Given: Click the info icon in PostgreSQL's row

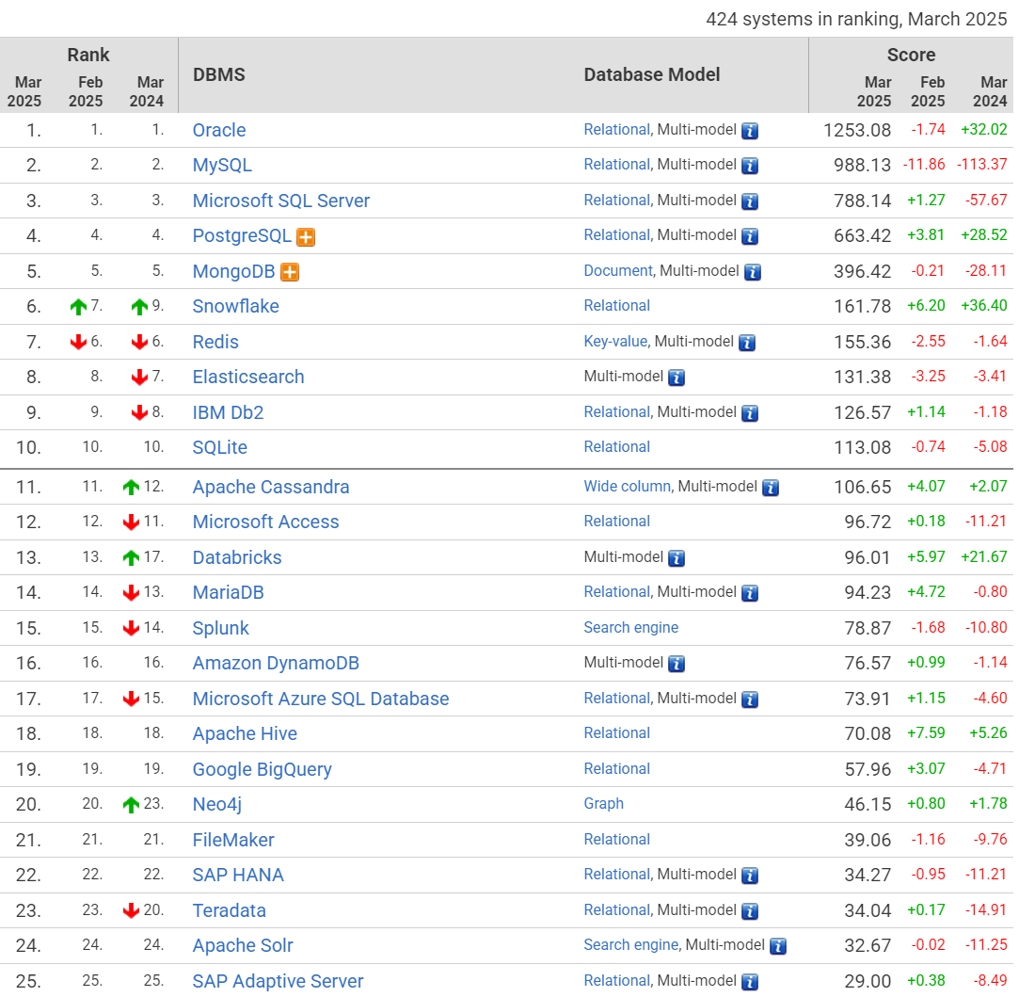Looking at the screenshot, I should coord(750,236).
